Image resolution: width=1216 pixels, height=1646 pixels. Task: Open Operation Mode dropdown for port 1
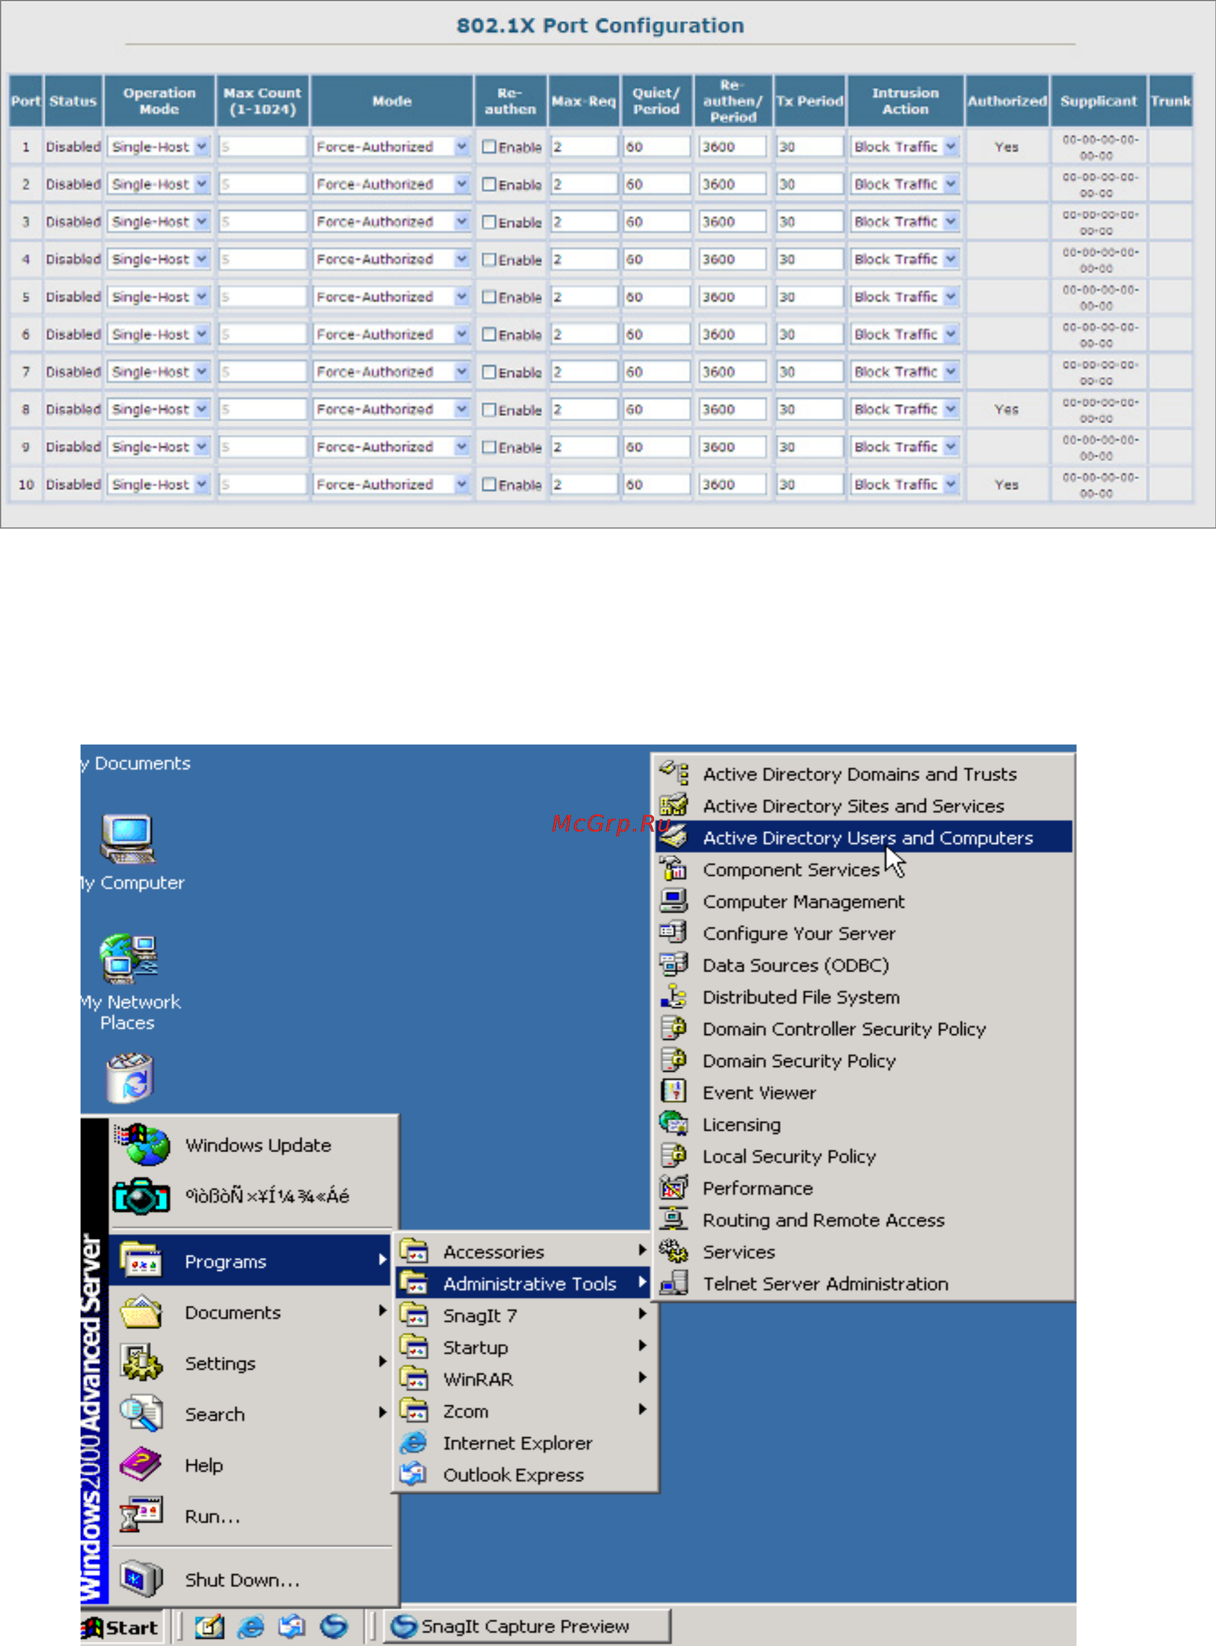click(159, 147)
